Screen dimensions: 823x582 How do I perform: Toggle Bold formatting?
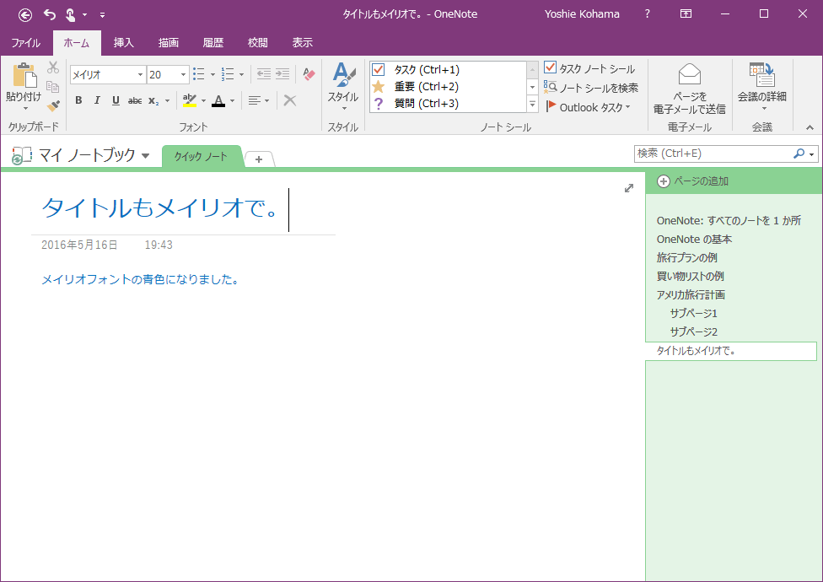78,100
